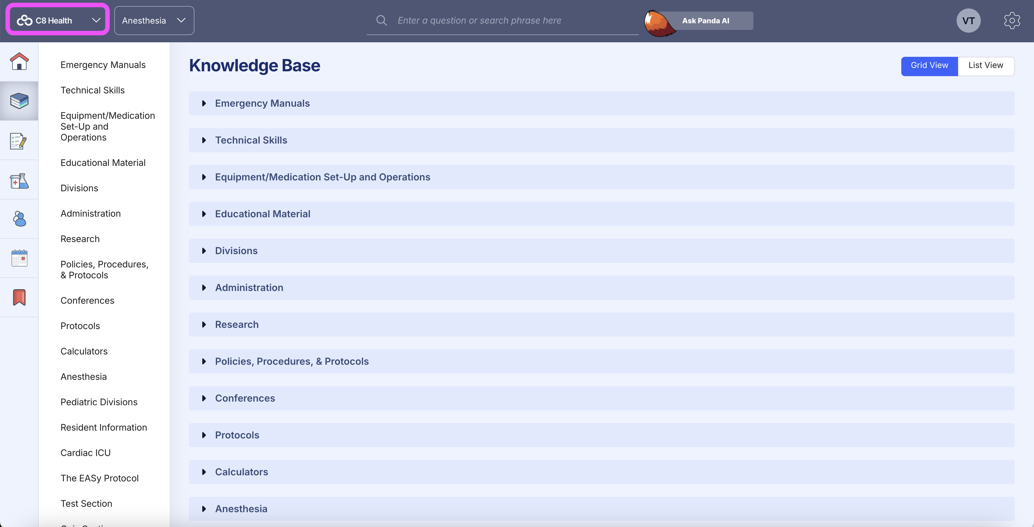The image size is (1034, 527).
Task: Open Test Section in left menu
Action: [x=86, y=504]
